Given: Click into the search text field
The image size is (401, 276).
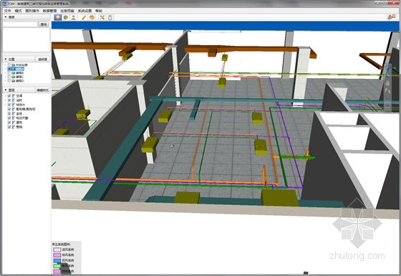Looking at the screenshot, I should pyautogui.click(x=20, y=24).
